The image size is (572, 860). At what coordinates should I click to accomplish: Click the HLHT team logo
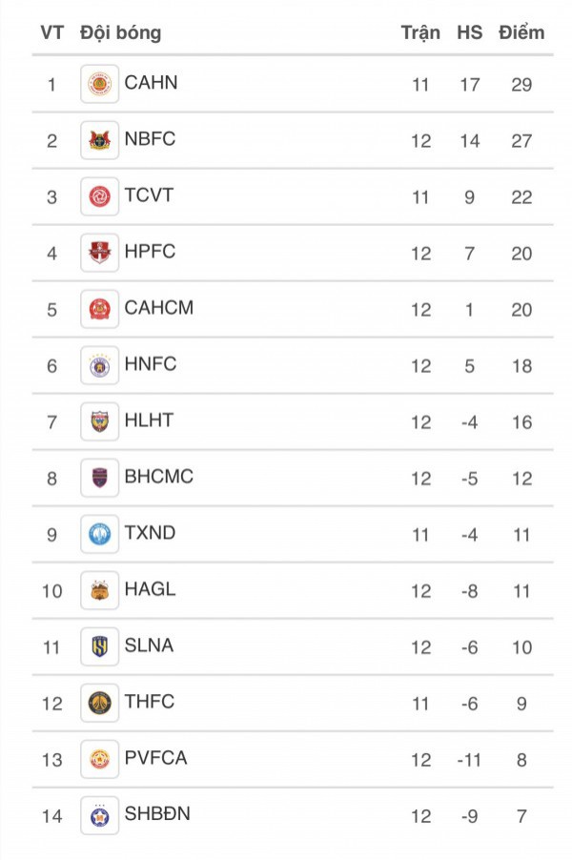tap(99, 421)
